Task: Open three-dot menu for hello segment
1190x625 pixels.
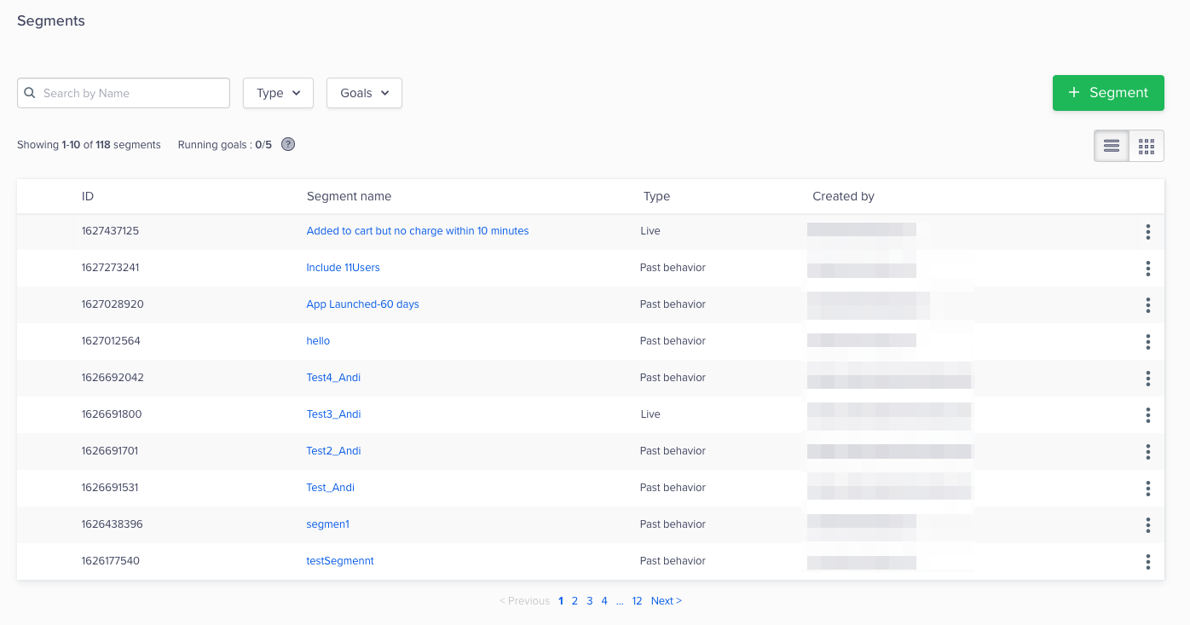Action: coord(1148,342)
